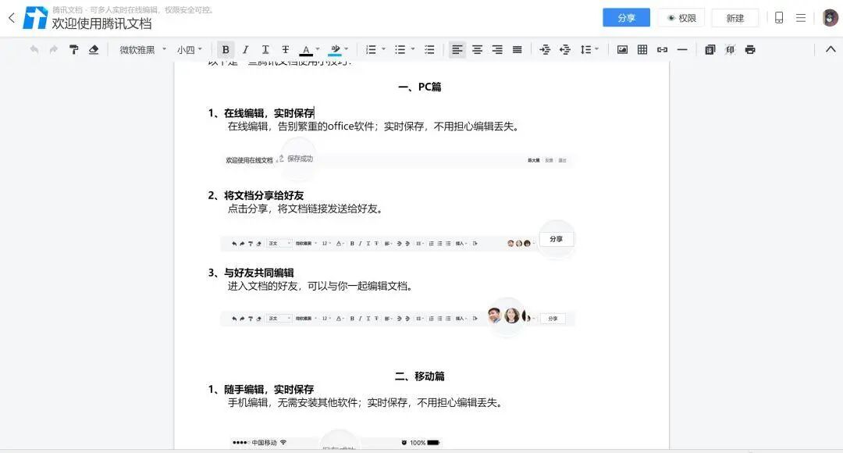Center align the text
Screen dimensions: 843x453
[477, 49]
